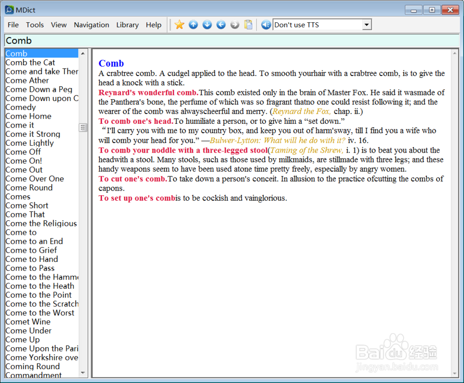Navigate back with left arrow icon

pos(221,25)
